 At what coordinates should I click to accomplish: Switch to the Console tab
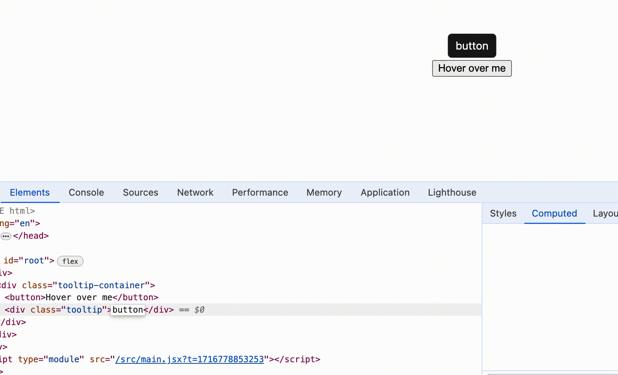(86, 193)
